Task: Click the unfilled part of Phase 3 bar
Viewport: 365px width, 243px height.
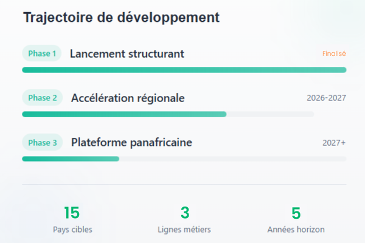Action: click(x=232, y=159)
